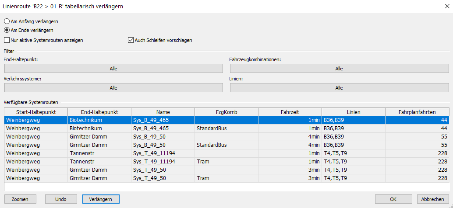Open the Verkehrssysteme filter 'Alle' selector
This screenshot has width=453, height=208.
coord(113,88)
